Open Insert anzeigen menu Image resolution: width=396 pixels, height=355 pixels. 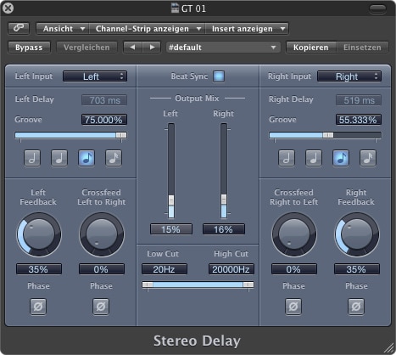(247, 29)
